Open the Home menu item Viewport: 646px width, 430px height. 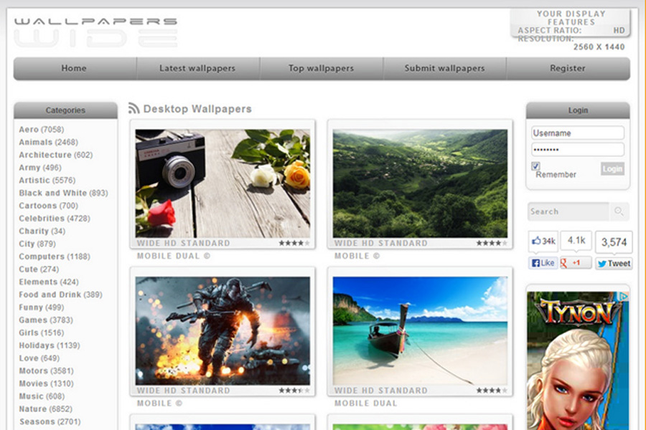click(74, 68)
